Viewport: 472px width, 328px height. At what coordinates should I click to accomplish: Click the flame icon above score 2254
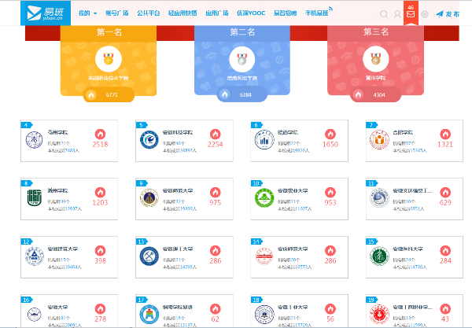coord(216,135)
